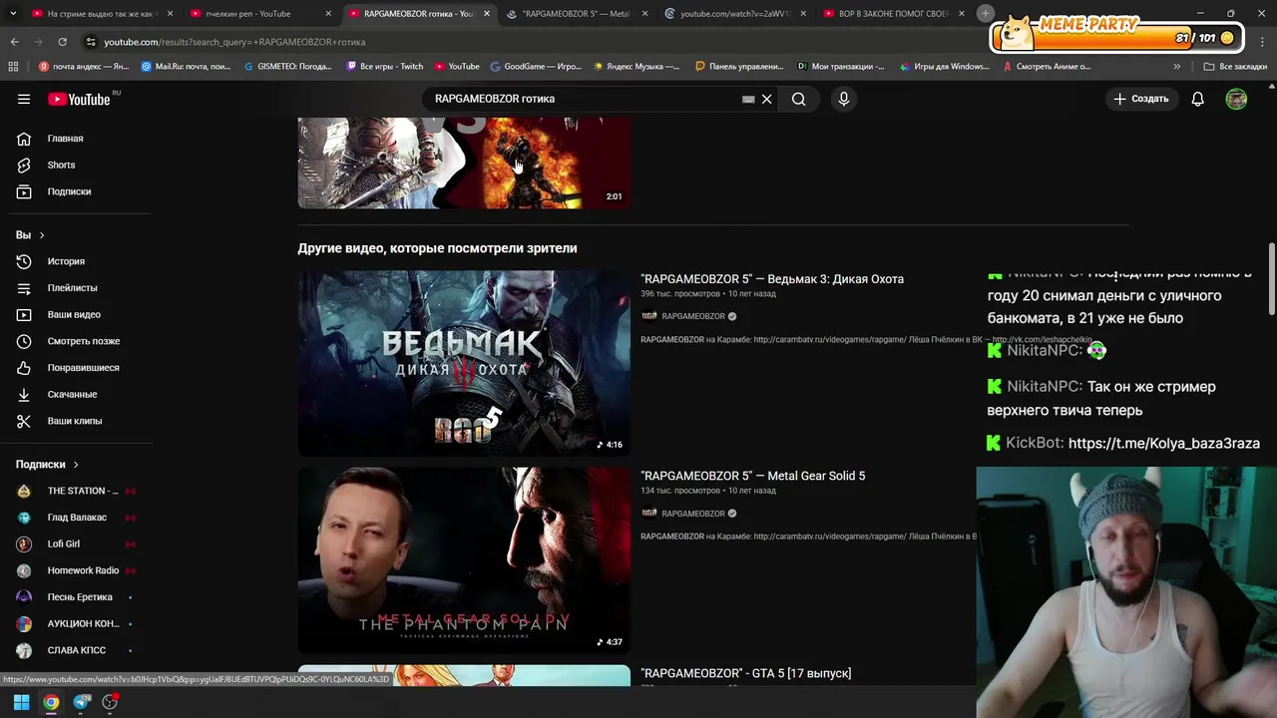
Task: Click the YouTube search input field
Action: 586,99
